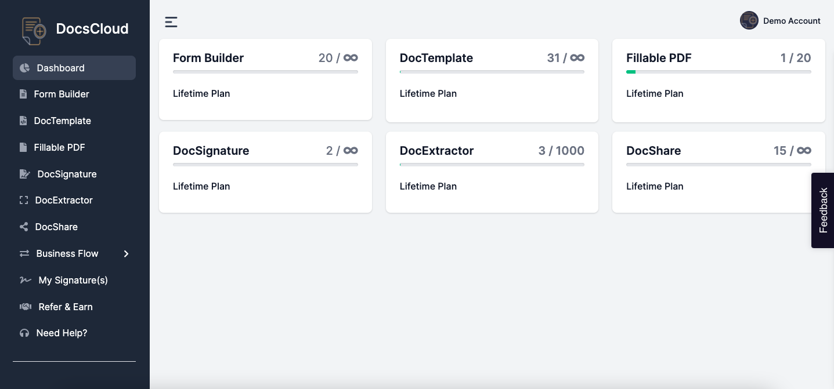This screenshot has height=389, width=834.
Task: Click the DocExtractor brackets icon
Action: pos(24,200)
